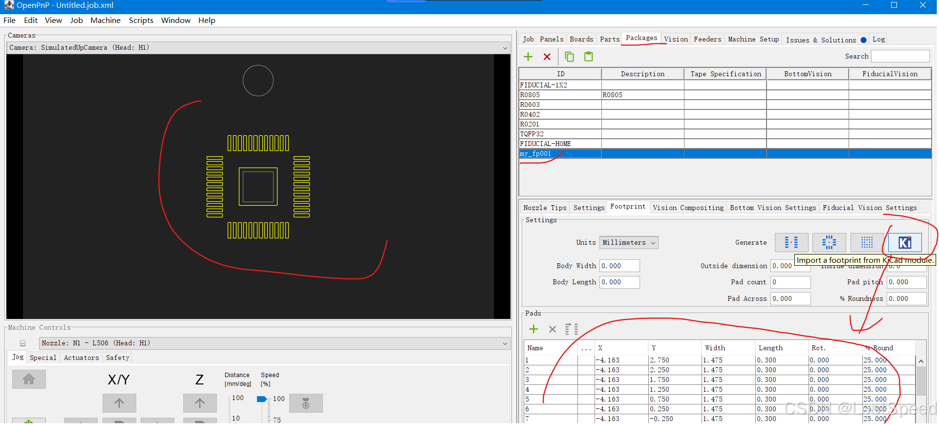The height and width of the screenshot is (424, 939).
Task: Import a footprint from a KiCad module
Action: tap(905, 242)
